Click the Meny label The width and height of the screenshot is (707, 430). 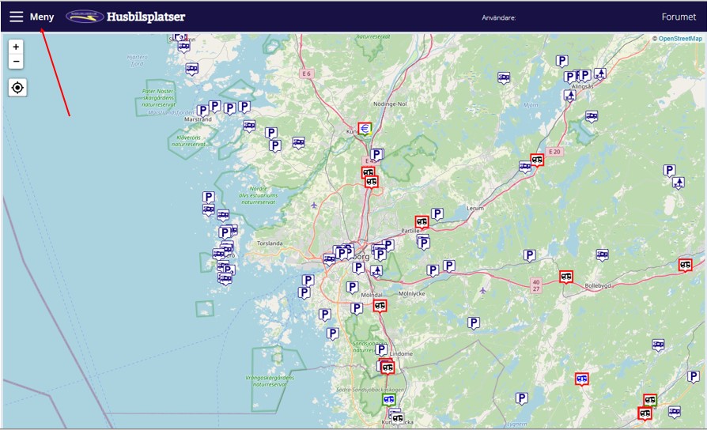pos(42,17)
